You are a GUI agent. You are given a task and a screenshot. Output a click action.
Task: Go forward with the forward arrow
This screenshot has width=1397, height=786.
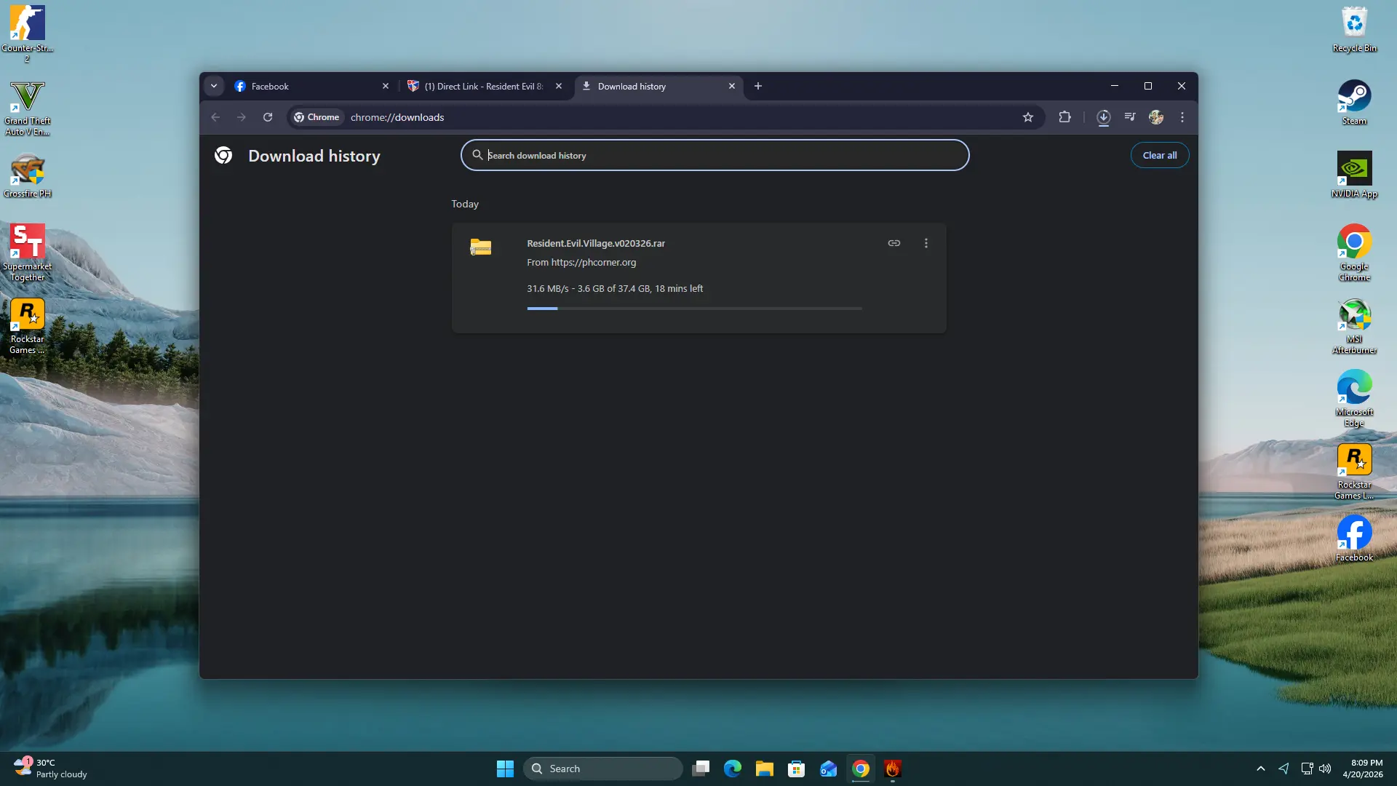tap(242, 117)
